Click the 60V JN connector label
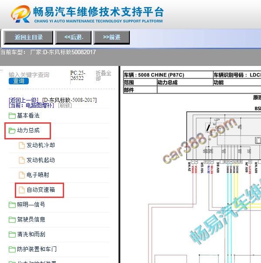Image resolution: width=261 pixels, height=263 pixels. [247, 167]
